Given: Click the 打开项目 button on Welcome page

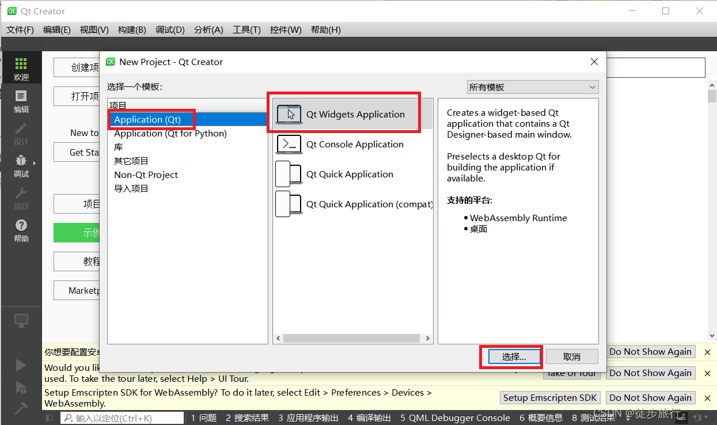Looking at the screenshot, I should pos(77,96).
